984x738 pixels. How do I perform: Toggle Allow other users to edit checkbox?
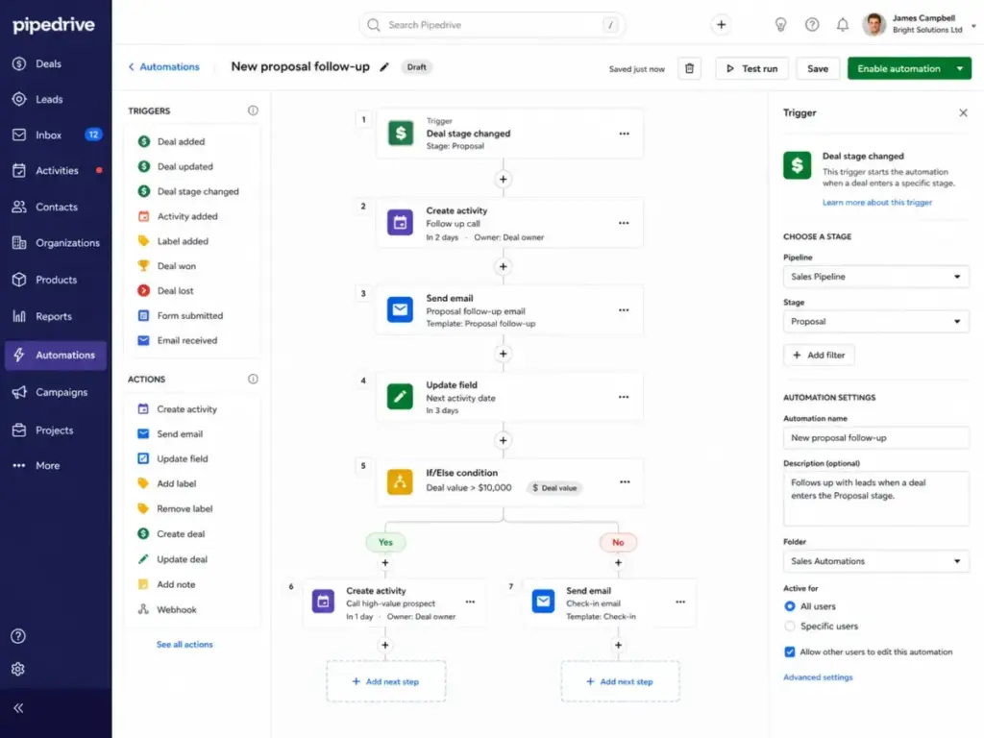tap(790, 652)
